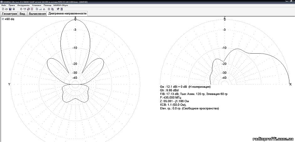Click the blank page comment icon
295x142 pixels.
tap(37, 9)
